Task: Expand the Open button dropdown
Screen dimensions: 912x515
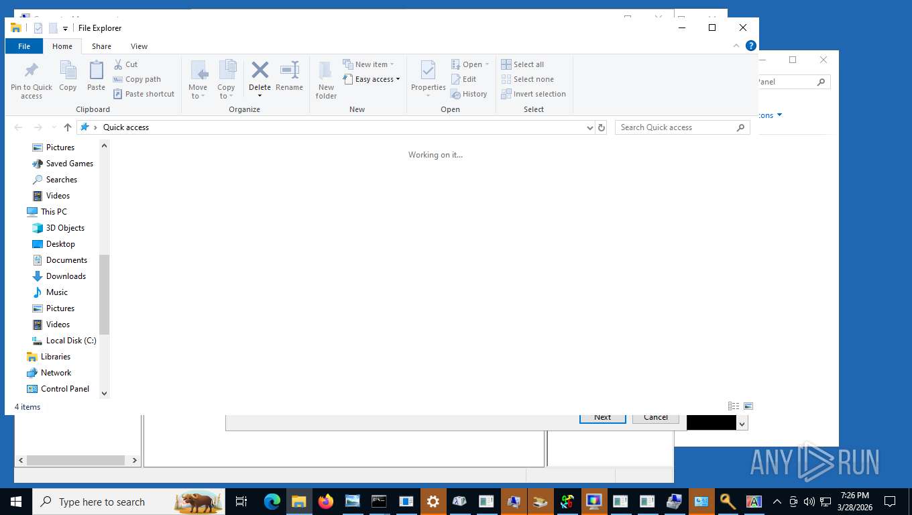Action: coord(487,64)
